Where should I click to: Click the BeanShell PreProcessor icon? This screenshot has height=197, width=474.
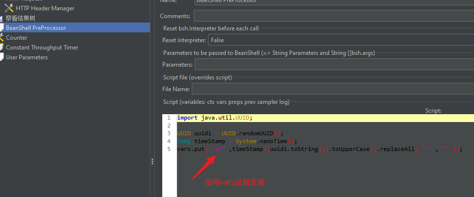2,28
